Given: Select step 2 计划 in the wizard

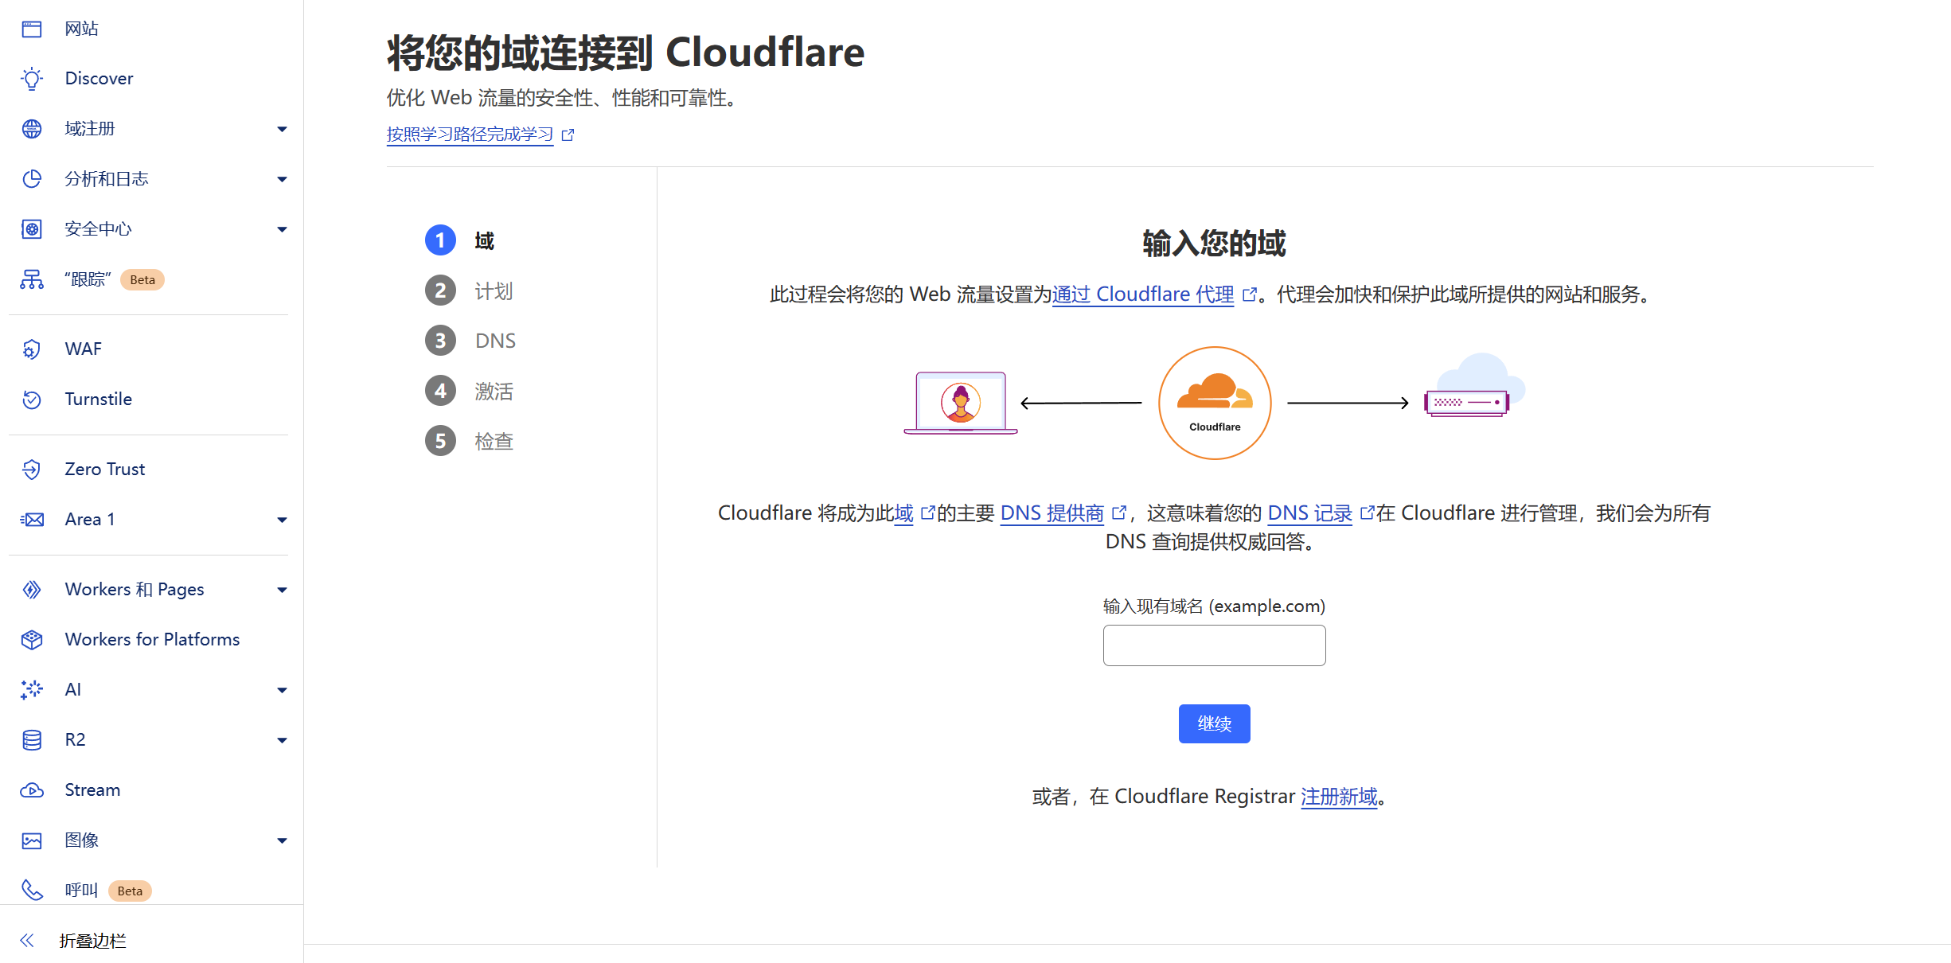Looking at the screenshot, I should 494,291.
